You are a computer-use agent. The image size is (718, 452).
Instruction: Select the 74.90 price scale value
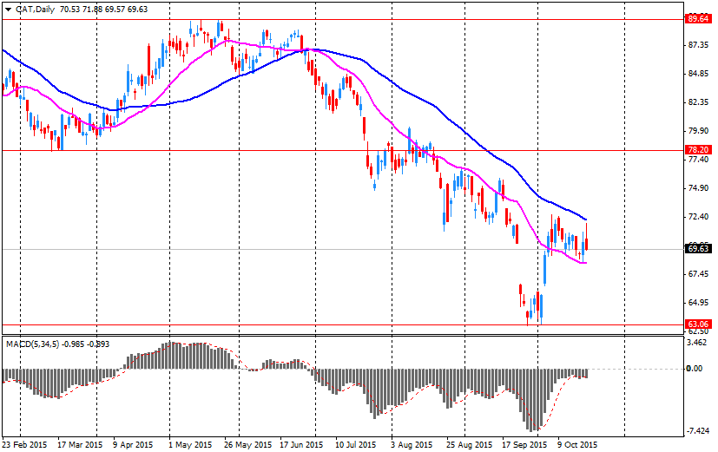click(698, 188)
